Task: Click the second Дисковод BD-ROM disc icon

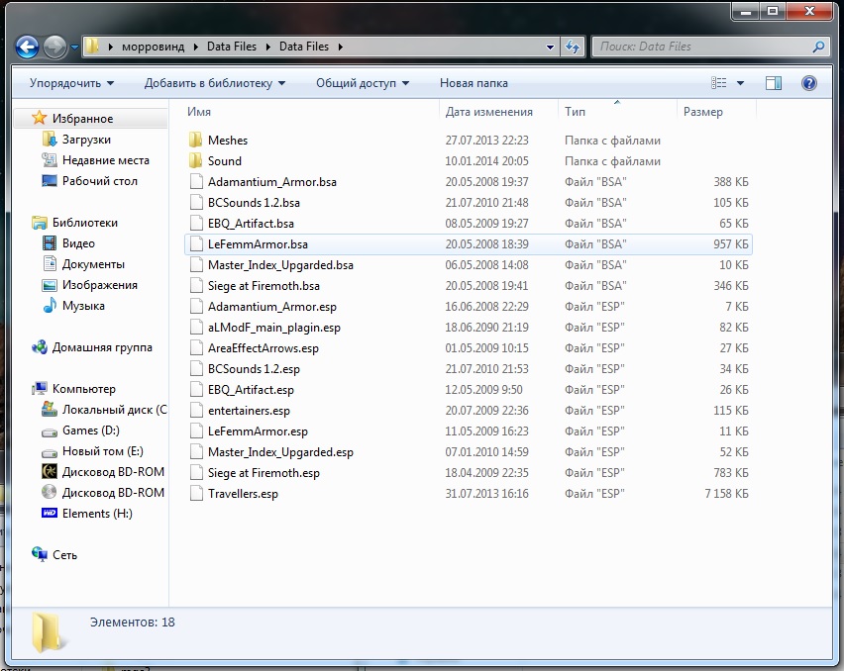Action: (x=49, y=493)
